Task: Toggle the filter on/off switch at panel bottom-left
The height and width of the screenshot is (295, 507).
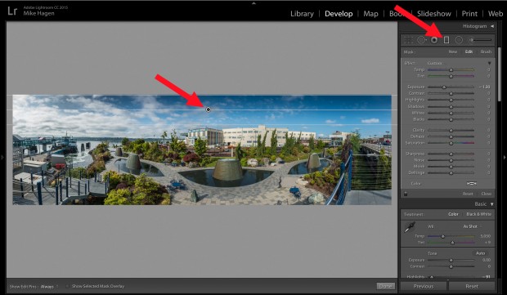Action: click(406, 194)
